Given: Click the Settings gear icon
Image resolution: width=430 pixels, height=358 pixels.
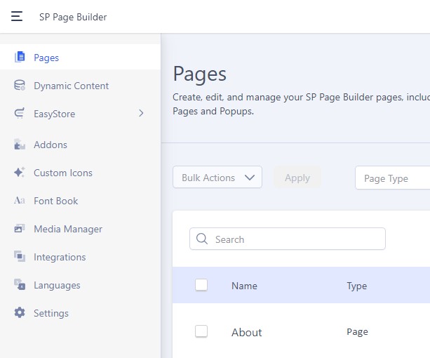Looking at the screenshot, I should tap(20, 313).
